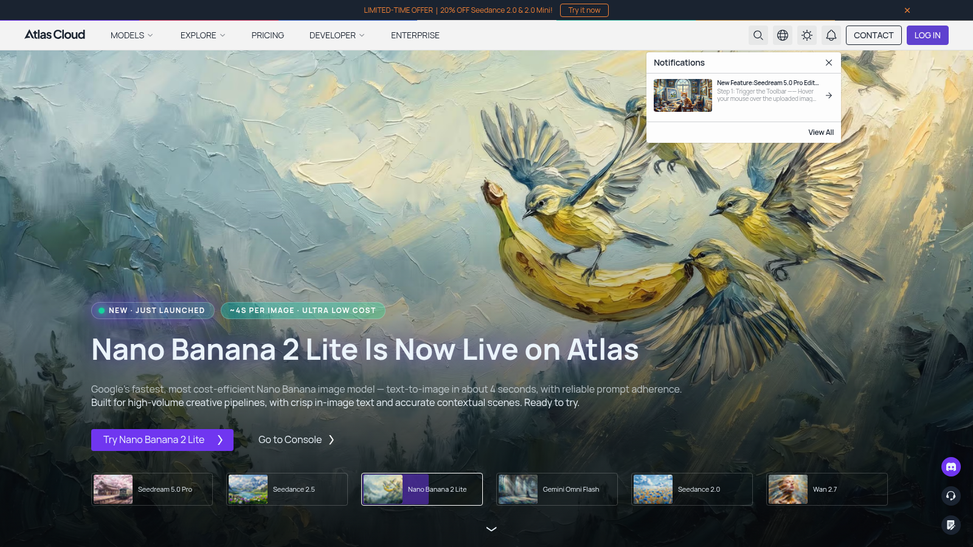Select the Seedance 2.5 card
Screen dimensions: 973x547
coord(287,489)
